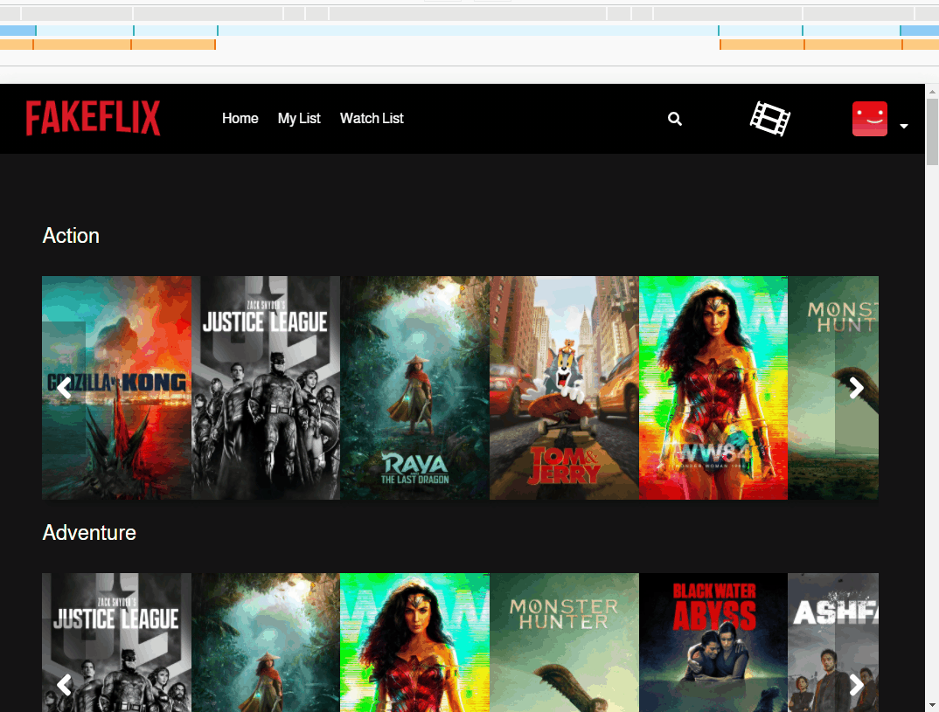Viewport: 939px width, 712px height.
Task: Click the film reel icon in navbar
Action: click(x=770, y=119)
